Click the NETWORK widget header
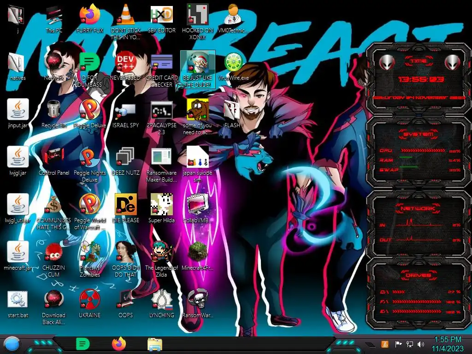 coord(418,208)
